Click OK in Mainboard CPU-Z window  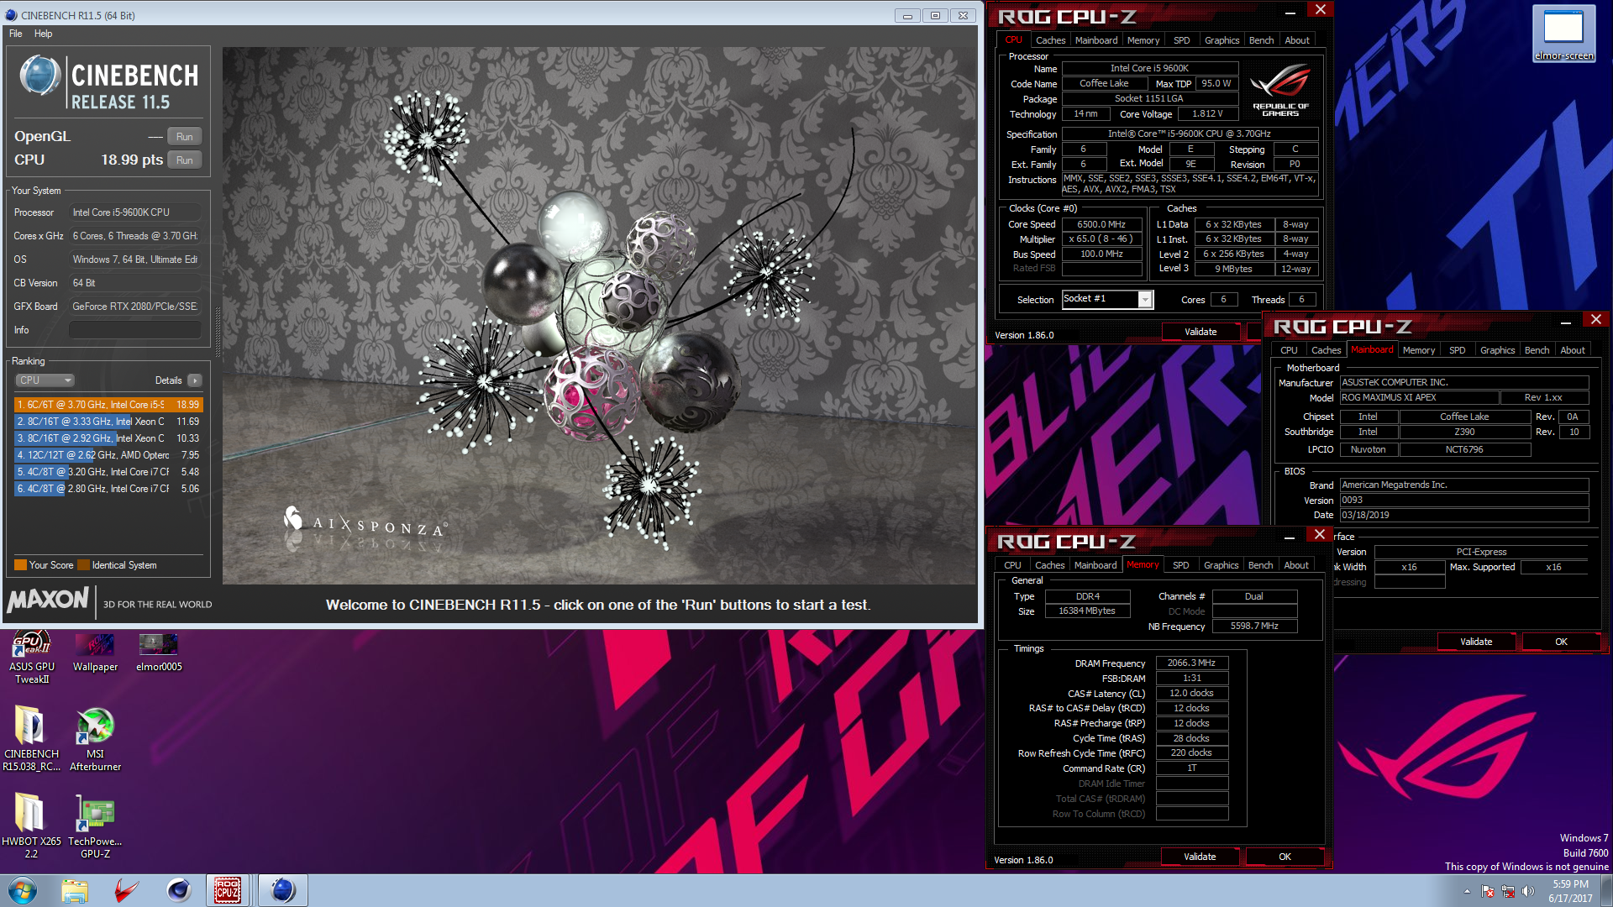point(1561,642)
